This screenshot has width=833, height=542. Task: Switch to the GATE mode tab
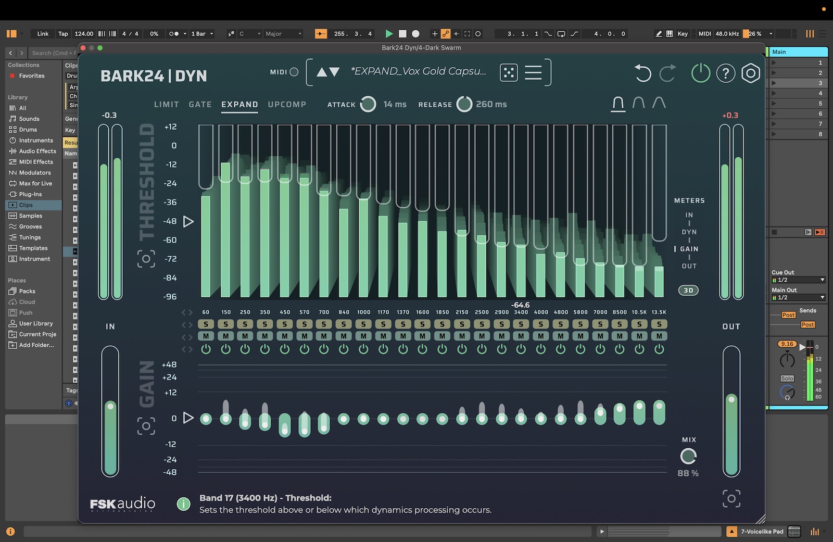(x=200, y=105)
